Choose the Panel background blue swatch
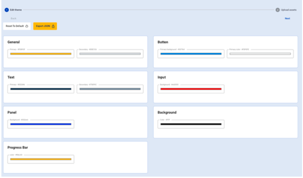Image resolution: width=303 pixels, height=178 pixels. point(41,124)
